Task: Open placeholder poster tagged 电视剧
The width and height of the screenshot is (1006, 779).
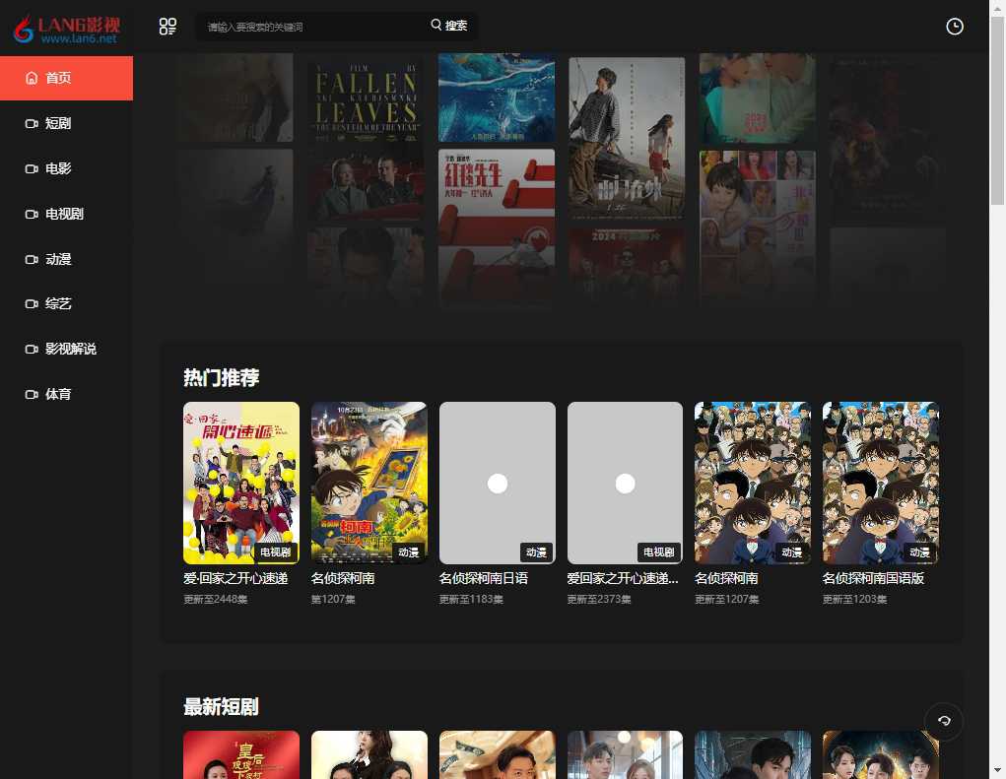Action: 625,483
